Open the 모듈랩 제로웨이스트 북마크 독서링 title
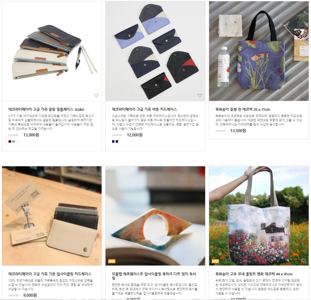The image size is (311, 300). [x=154, y=276]
